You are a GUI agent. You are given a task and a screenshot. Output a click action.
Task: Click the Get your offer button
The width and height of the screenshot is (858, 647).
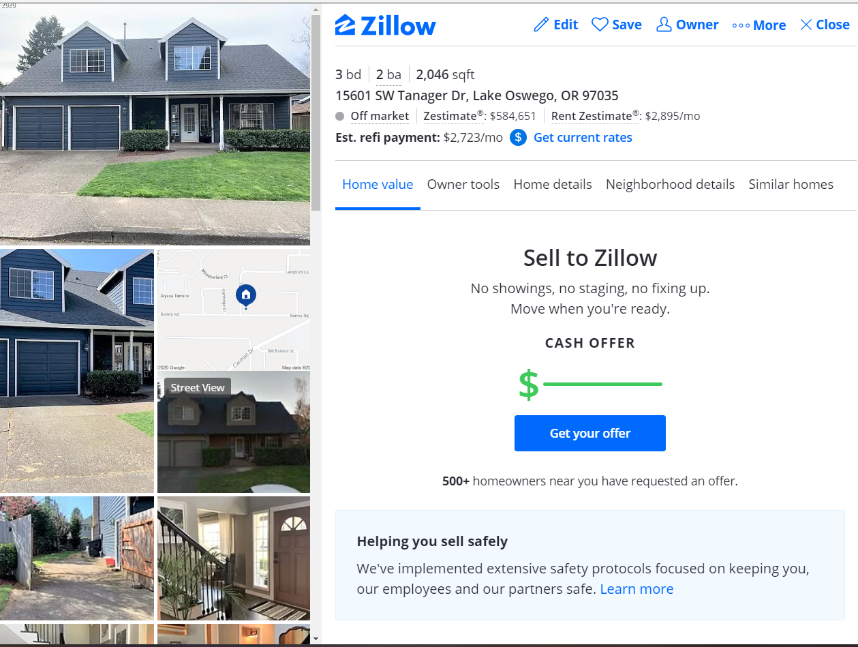[x=590, y=434]
